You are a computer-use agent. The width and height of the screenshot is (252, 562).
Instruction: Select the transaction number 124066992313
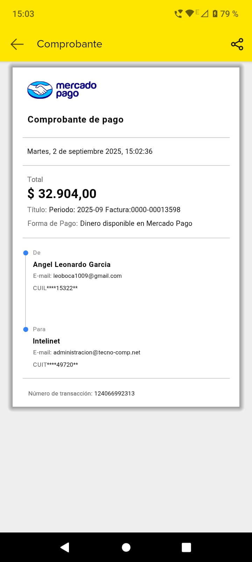[x=114, y=394]
